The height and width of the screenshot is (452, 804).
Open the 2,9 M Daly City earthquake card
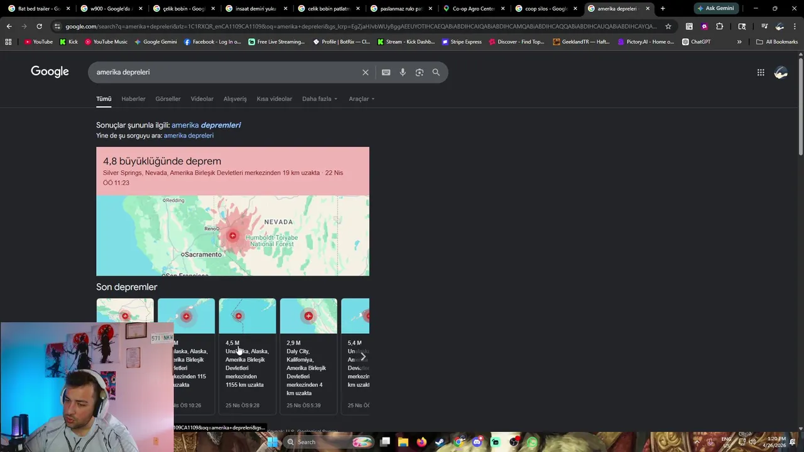[x=308, y=356]
